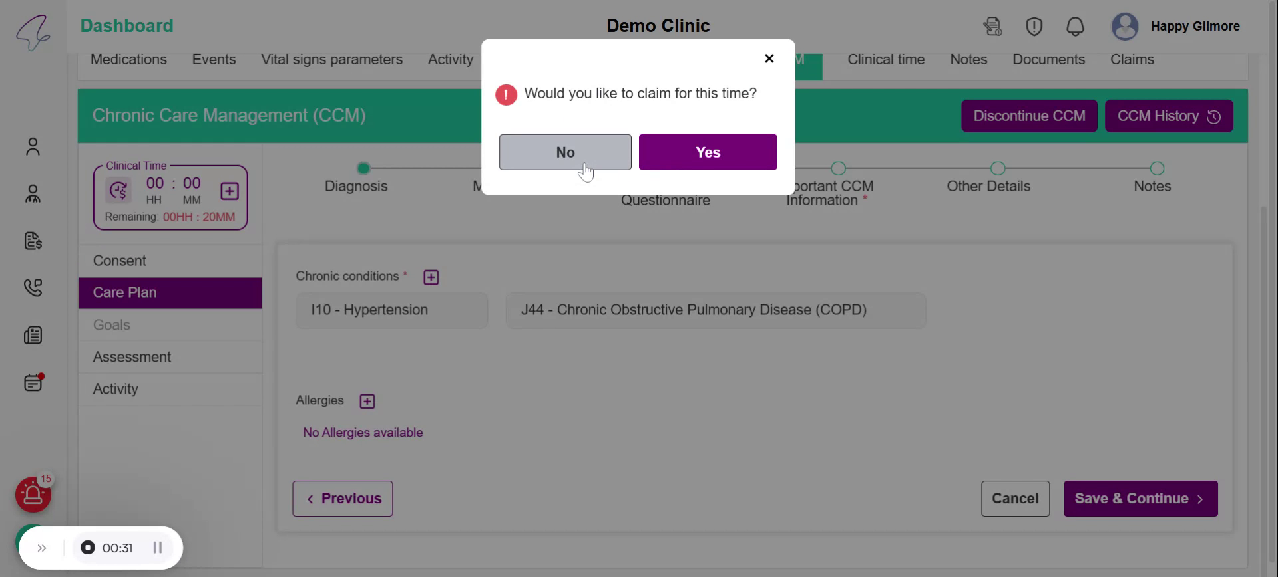This screenshot has height=577, width=1278.
Task: Open CCM History
Action: (x=1169, y=116)
